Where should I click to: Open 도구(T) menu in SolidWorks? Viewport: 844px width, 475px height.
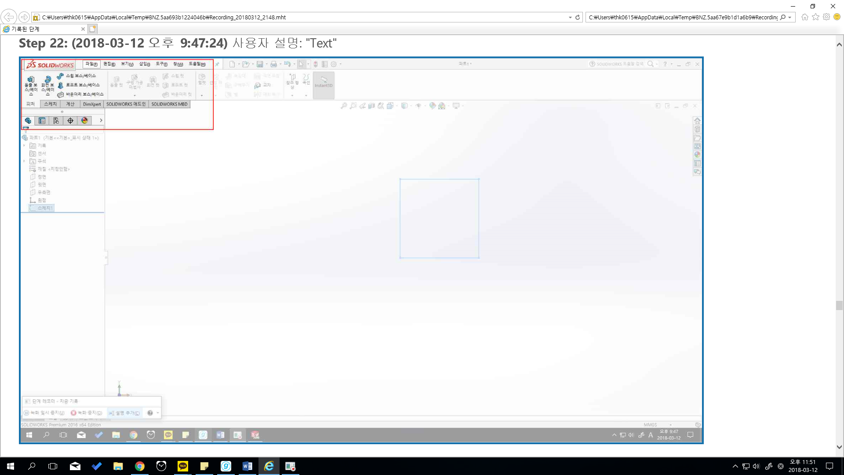[x=162, y=64]
